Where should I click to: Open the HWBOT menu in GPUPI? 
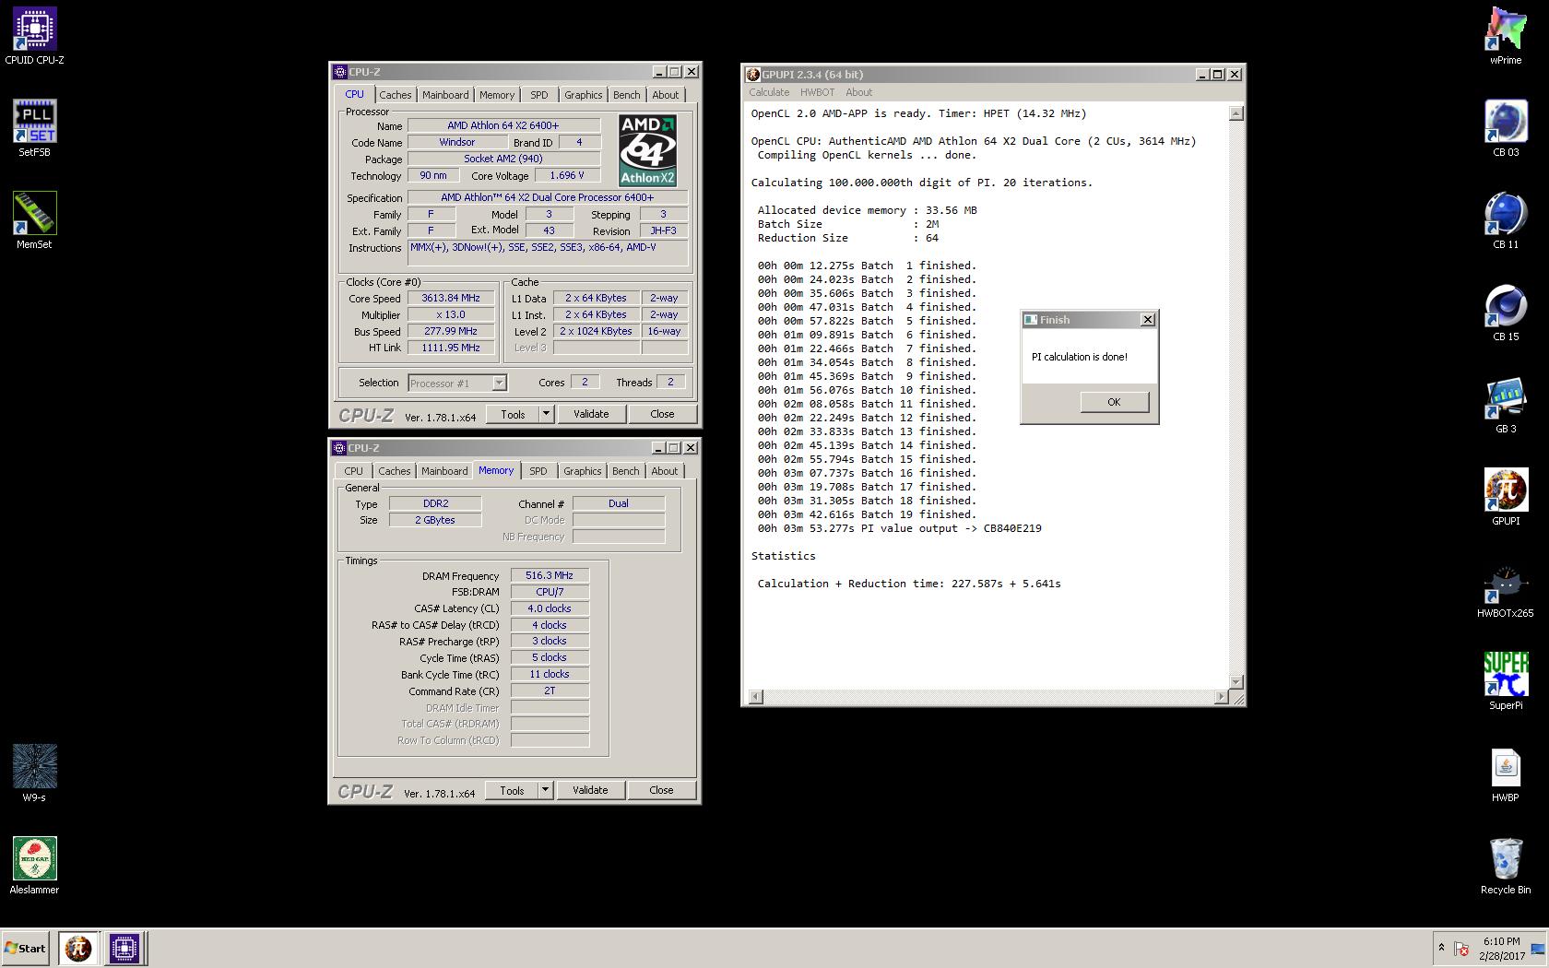817,92
